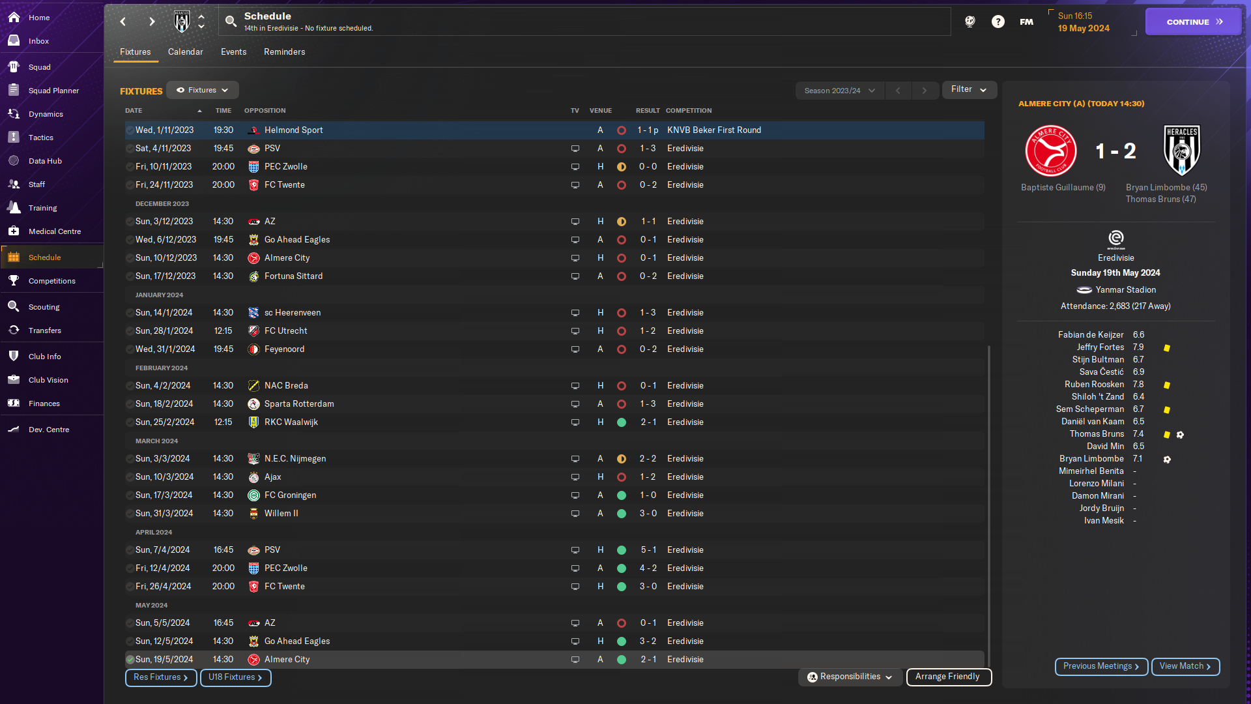Go back with the left arrow
The height and width of the screenshot is (704, 1251).
123,22
